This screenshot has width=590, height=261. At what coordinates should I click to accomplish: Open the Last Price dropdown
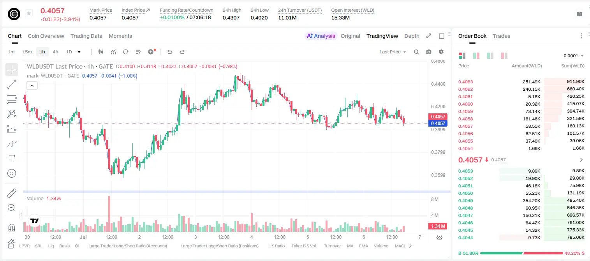point(393,52)
